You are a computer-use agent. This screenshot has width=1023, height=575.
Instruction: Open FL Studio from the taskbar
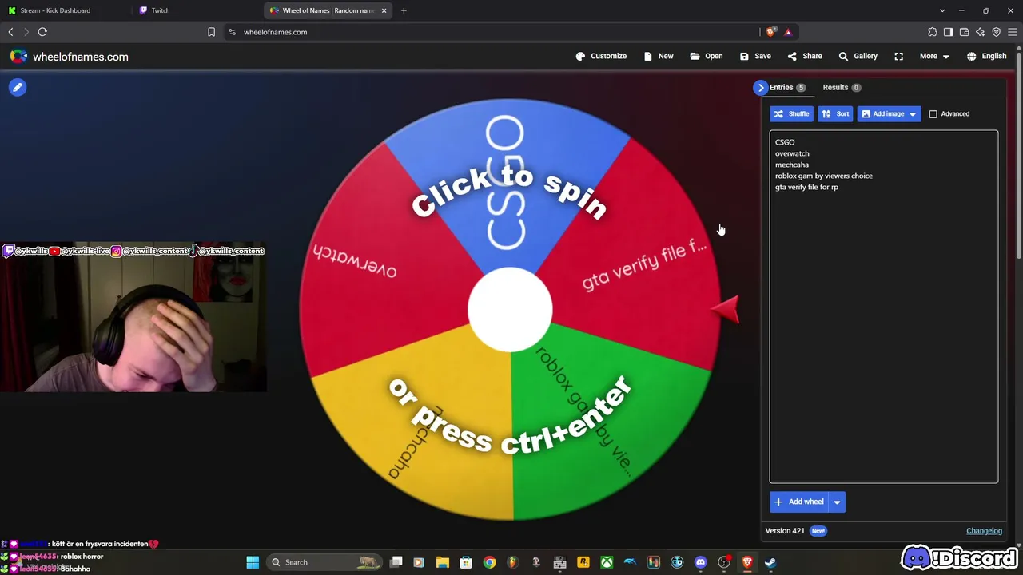512,562
